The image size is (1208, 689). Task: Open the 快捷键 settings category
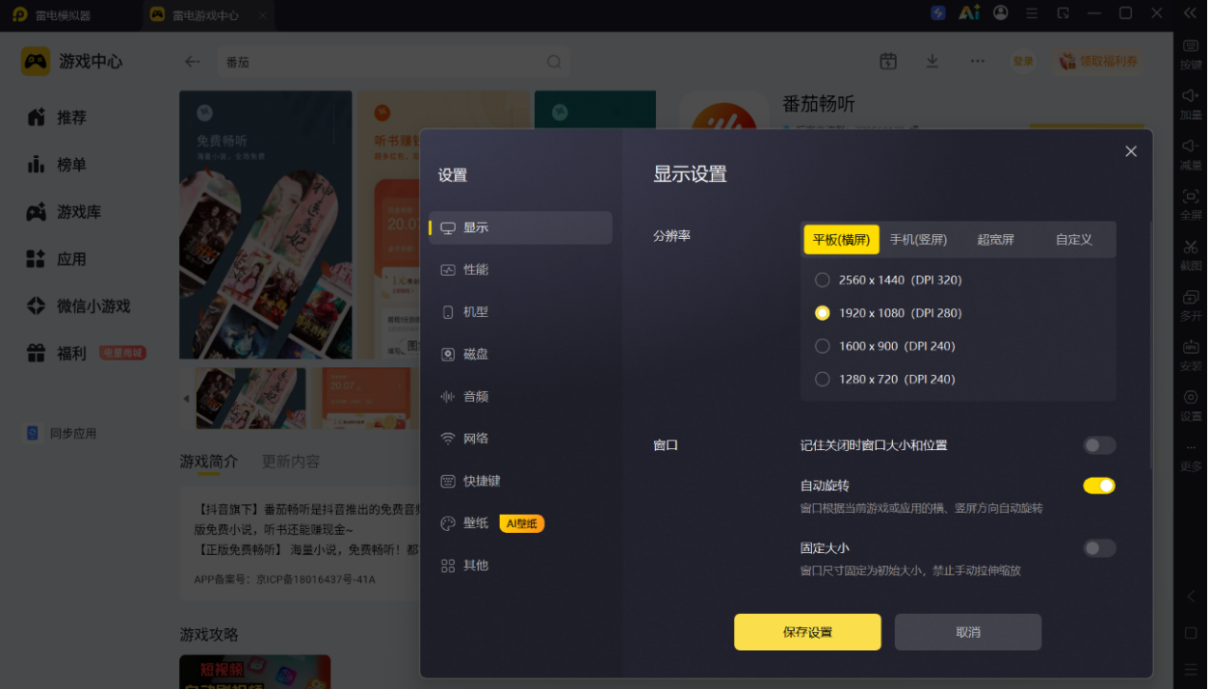point(520,481)
